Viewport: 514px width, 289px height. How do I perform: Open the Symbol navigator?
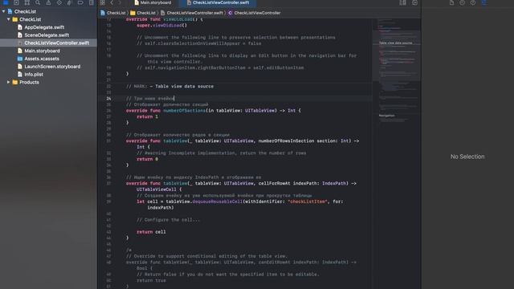click(27, 2)
